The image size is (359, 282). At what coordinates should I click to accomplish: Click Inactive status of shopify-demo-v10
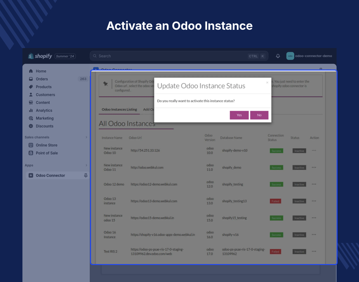pos(299,151)
